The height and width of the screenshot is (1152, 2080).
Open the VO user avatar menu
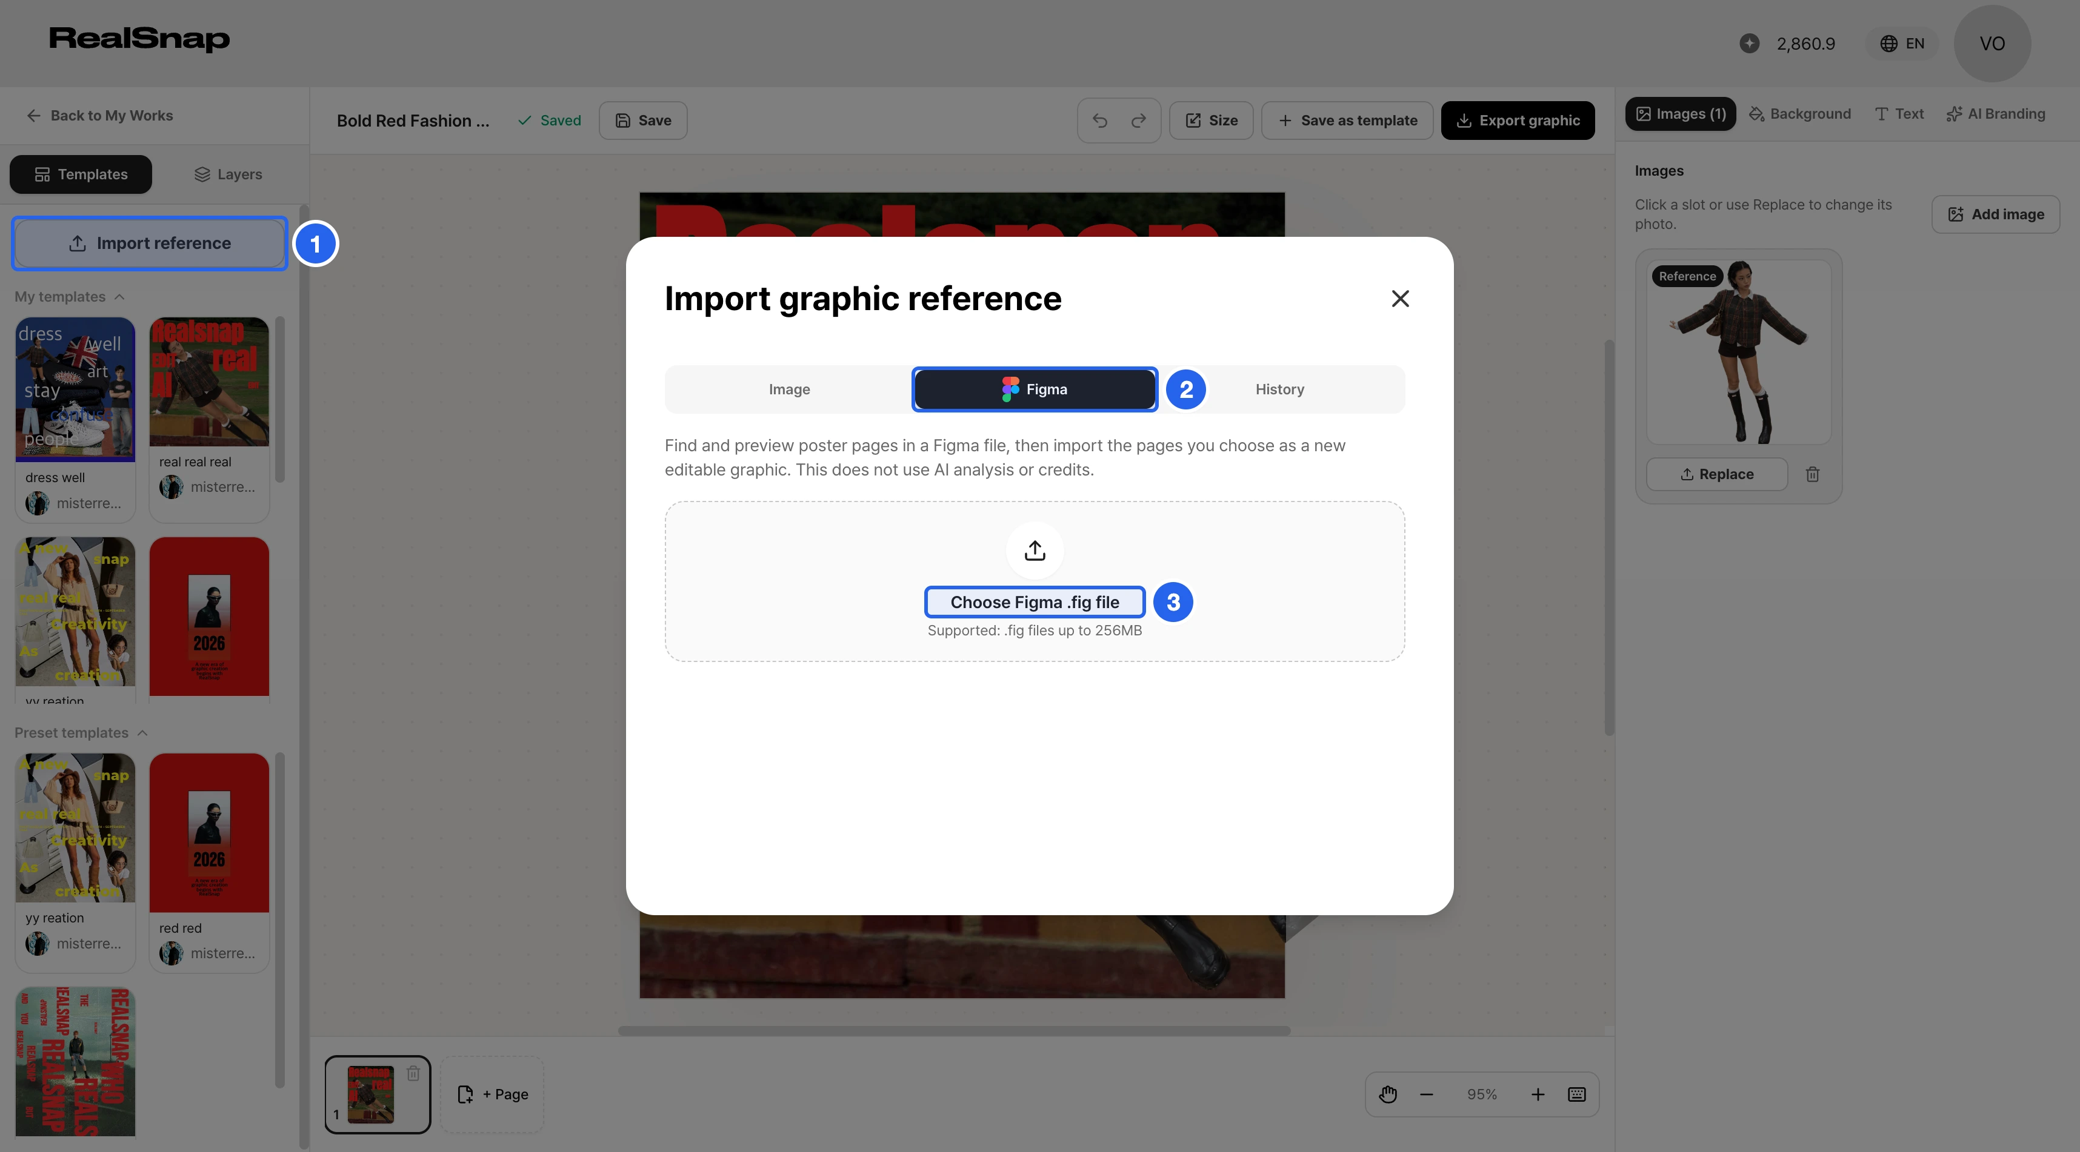[1992, 44]
